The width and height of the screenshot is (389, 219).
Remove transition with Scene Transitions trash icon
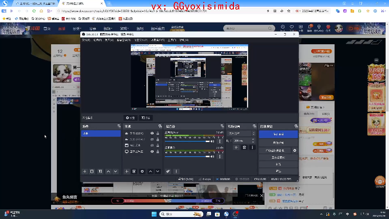[245, 147]
